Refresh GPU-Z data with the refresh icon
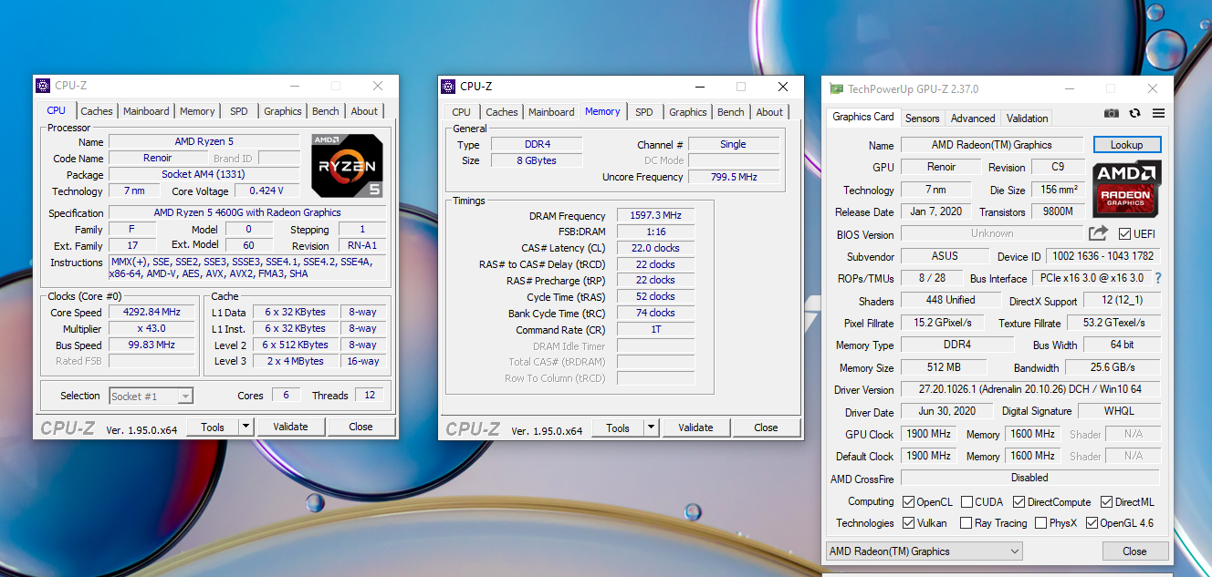The height and width of the screenshot is (577, 1212). tap(1134, 113)
